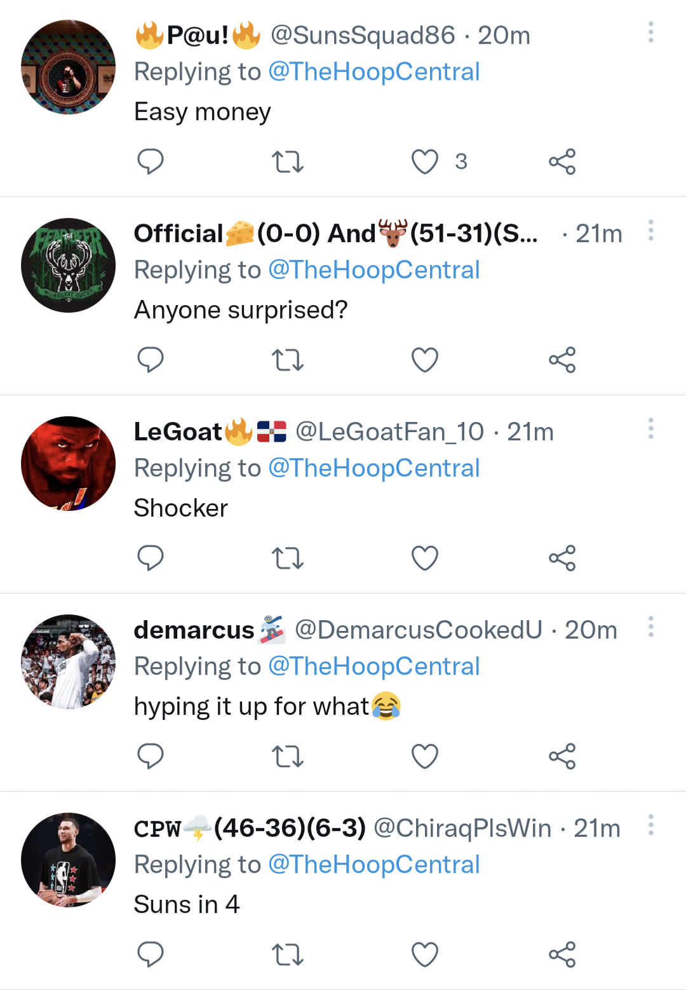The height and width of the screenshot is (990, 686).
Task: Retweet the "Easy money" tweet
Action: 288,161
